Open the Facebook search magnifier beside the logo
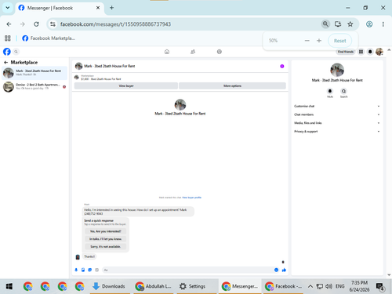Image resolution: width=392 pixels, height=294 pixels. [x=16, y=52]
